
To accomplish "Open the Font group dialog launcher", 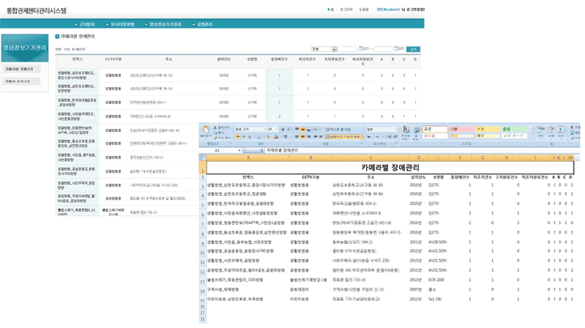I will [290, 143].
